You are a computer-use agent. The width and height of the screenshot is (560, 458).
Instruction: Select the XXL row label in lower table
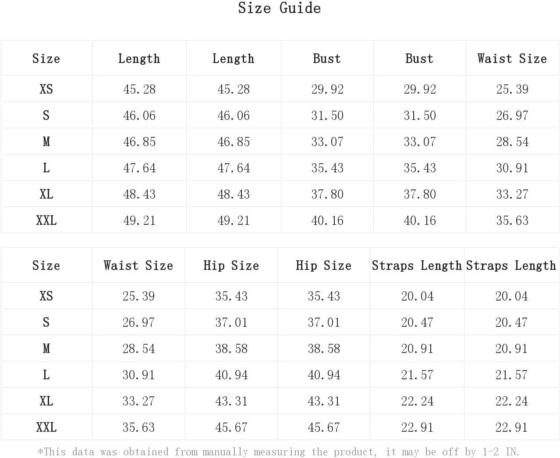click(x=46, y=427)
